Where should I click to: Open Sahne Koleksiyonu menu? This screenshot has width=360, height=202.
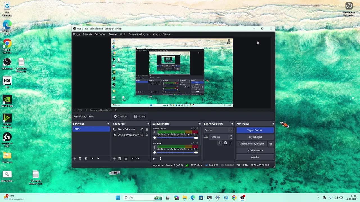click(x=139, y=34)
